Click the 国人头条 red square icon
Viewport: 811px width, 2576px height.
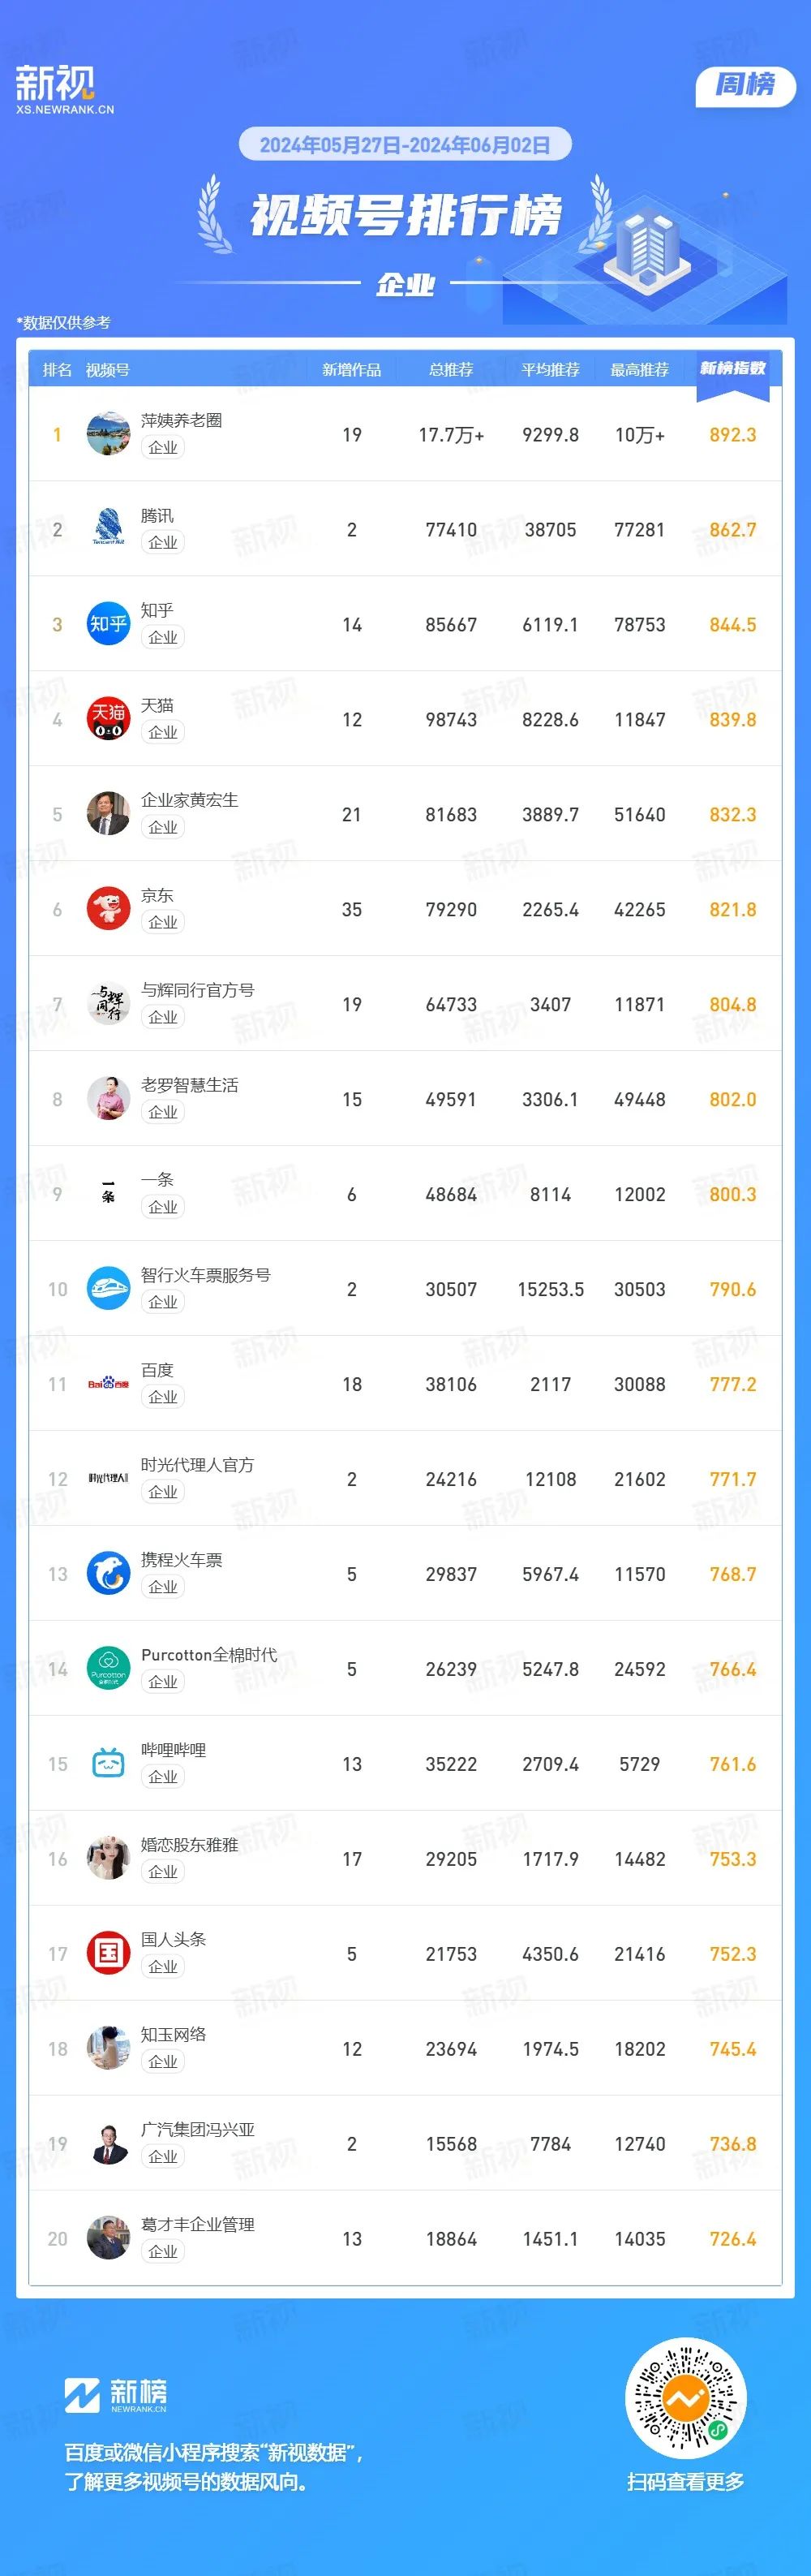pos(108,1954)
